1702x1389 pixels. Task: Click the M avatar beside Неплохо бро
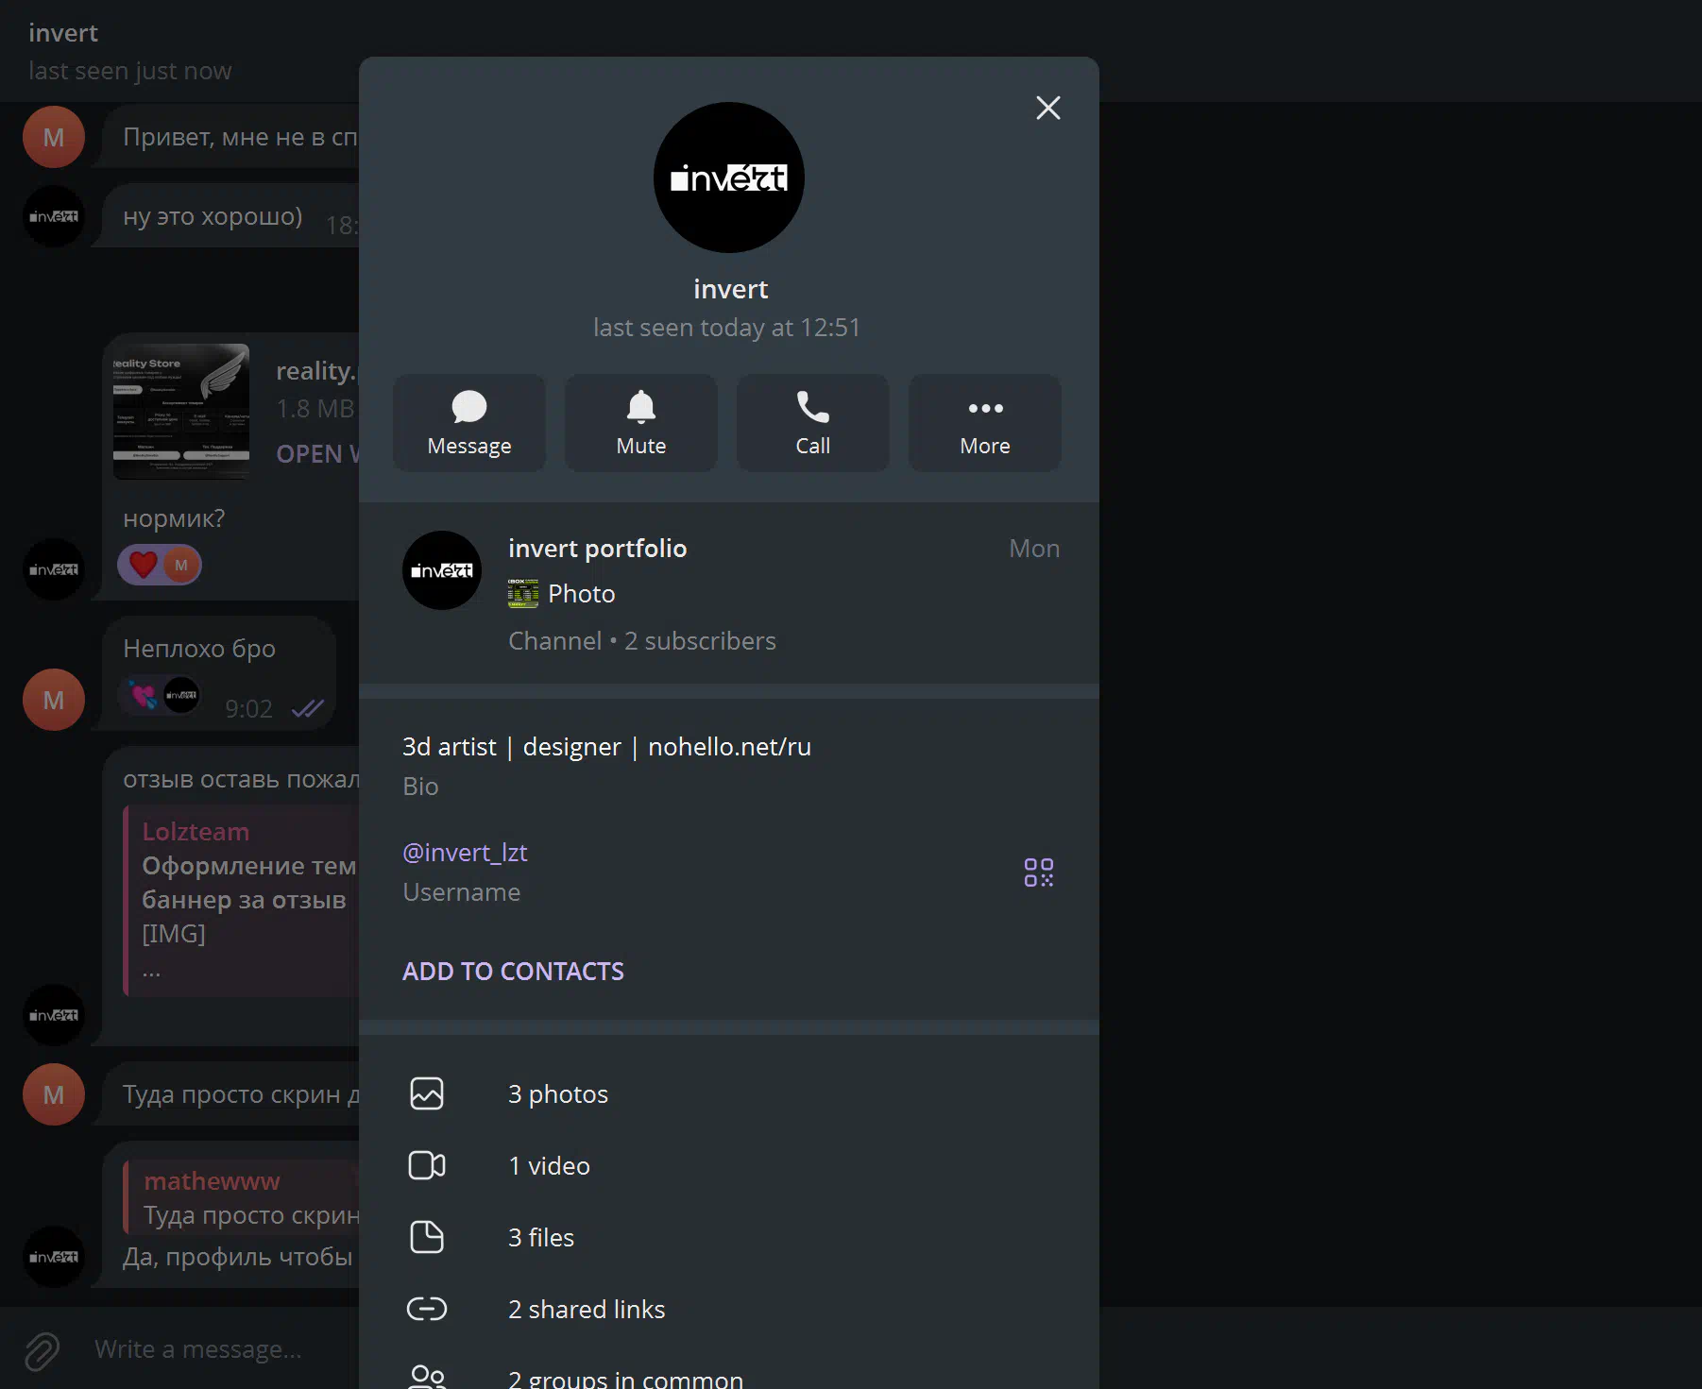coord(54,700)
